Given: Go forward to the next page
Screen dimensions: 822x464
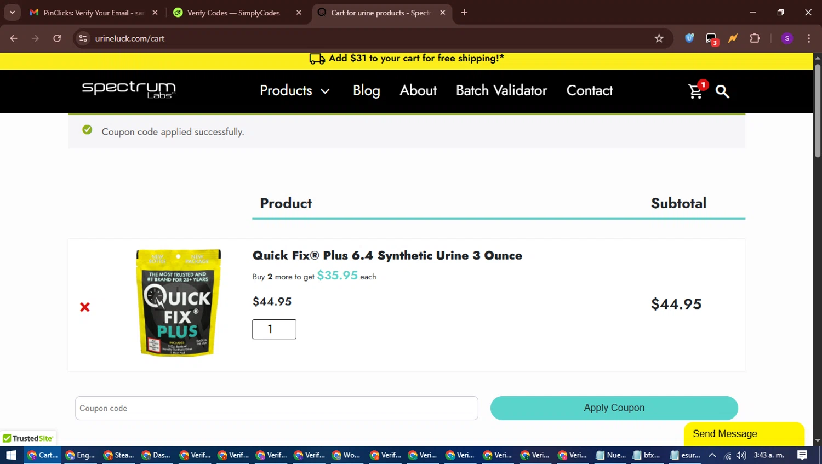Looking at the screenshot, I should pyautogui.click(x=35, y=38).
